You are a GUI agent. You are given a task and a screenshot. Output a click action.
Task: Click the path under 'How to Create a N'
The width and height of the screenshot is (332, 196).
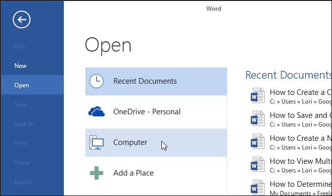pyautogui.click(x=301, y=148)
